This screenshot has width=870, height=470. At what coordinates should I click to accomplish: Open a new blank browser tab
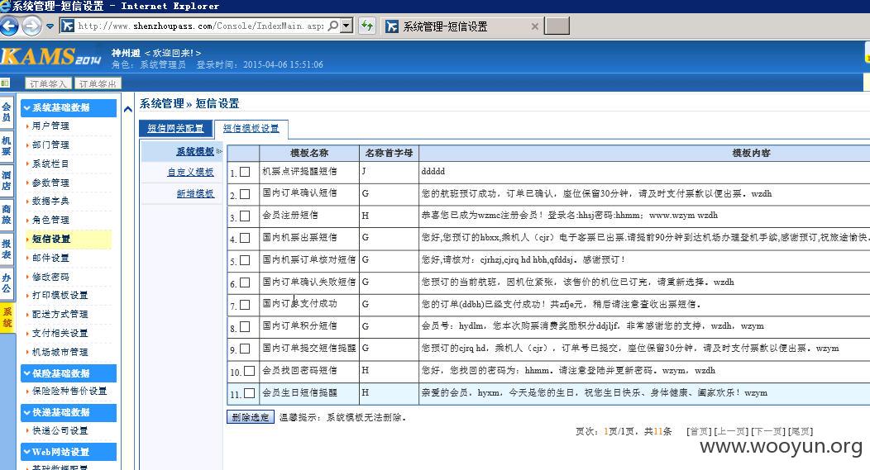(557, 26)
